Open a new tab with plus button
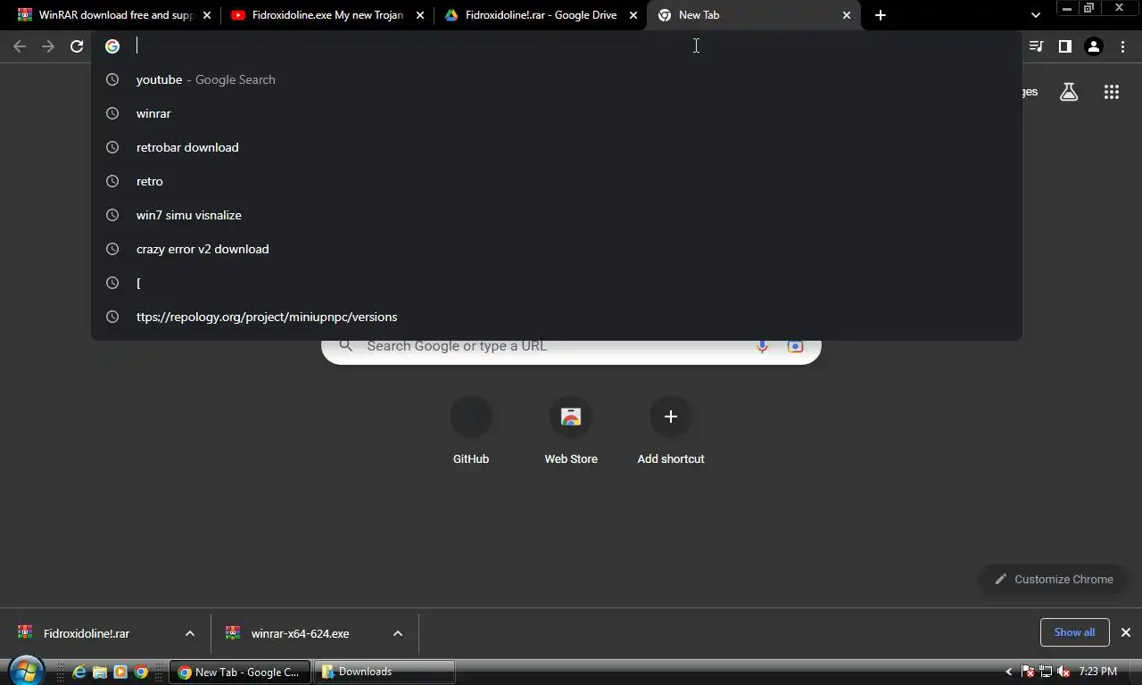Viewport: 1142px width, 685px height. (x=881, y=15)
